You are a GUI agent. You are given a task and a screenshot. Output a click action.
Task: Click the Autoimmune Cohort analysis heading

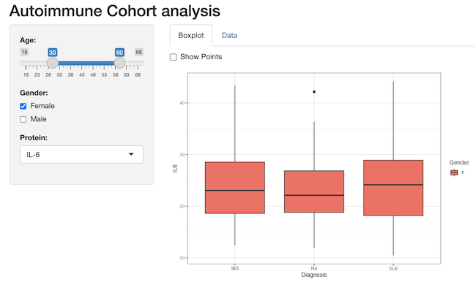(115, 11)
